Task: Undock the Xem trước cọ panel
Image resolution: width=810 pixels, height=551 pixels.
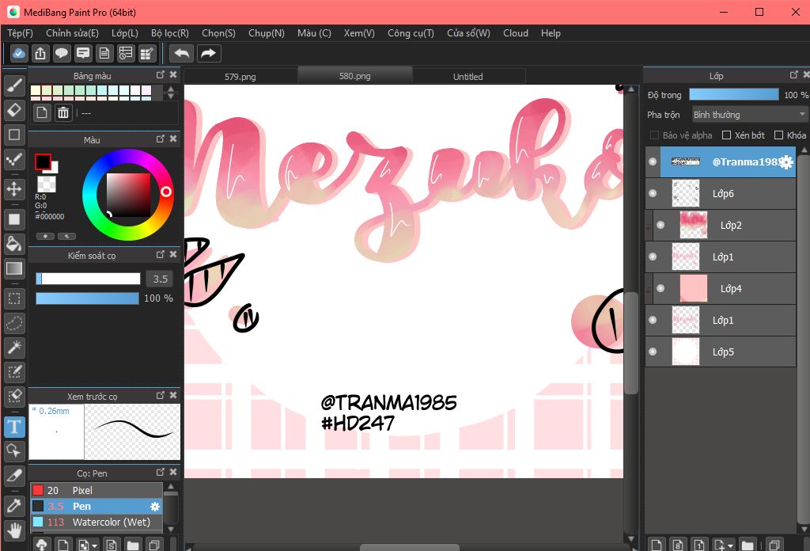Action: click(x=160, y=395)
